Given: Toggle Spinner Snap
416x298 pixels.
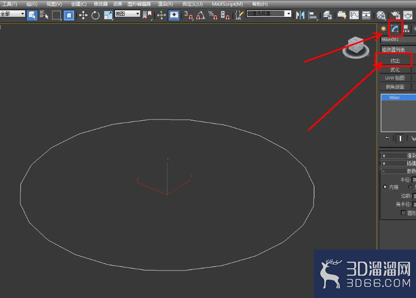Looking at the screenshot, I should tap(225, 15).
